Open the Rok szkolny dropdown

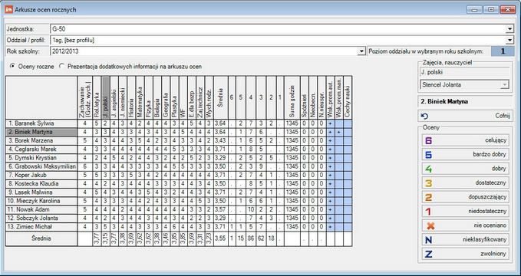point(361,51)
